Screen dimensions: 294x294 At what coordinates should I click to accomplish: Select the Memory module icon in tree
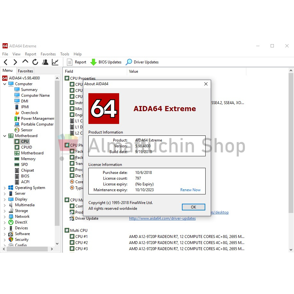click(x=17, y=159)
